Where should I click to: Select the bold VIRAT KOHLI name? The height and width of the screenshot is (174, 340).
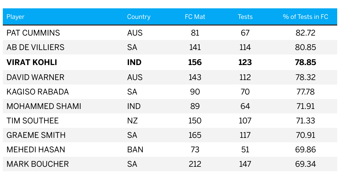pos(32,62)
